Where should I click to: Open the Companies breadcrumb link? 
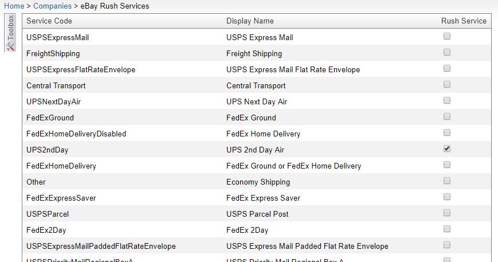(52, 6)
